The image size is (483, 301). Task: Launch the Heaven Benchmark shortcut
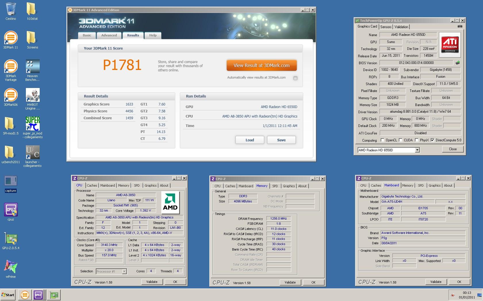(32, 71)
